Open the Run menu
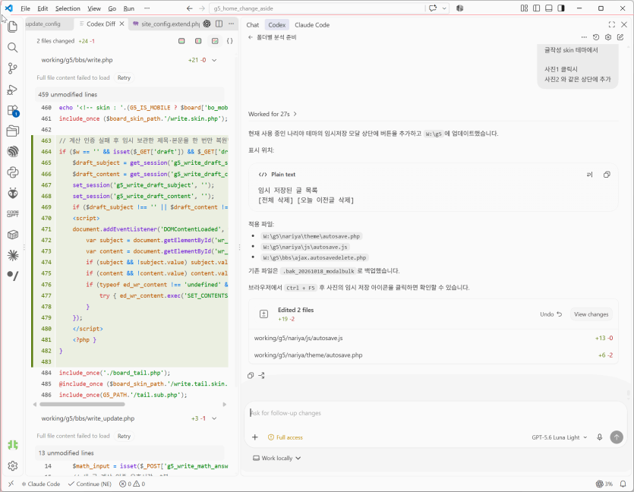634x492 pixels. 128,8
